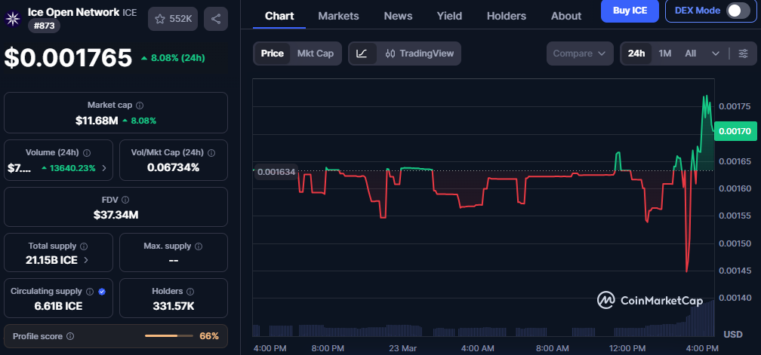Screen dimensions: 761x355
Task: Click the 0.00175 axis label
Action: (x=735, y=106)
